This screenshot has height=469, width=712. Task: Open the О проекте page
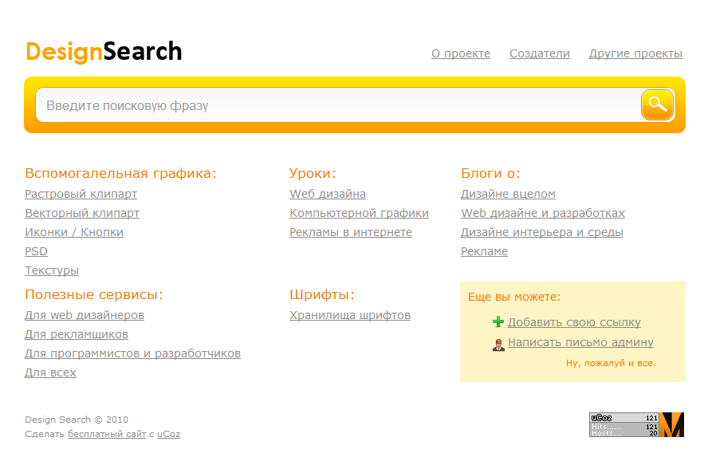click(460, 53)
